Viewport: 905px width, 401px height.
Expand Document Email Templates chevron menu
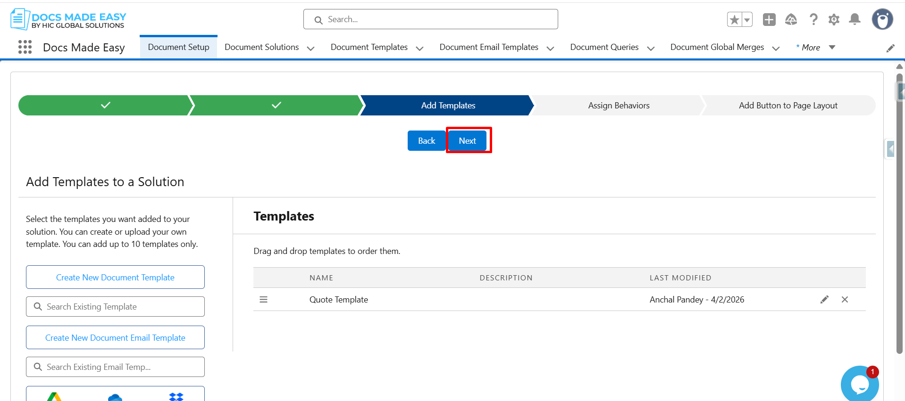click(550, 48)
